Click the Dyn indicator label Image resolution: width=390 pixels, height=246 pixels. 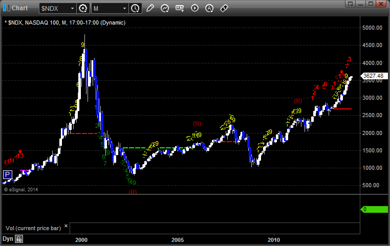[8, 239]
